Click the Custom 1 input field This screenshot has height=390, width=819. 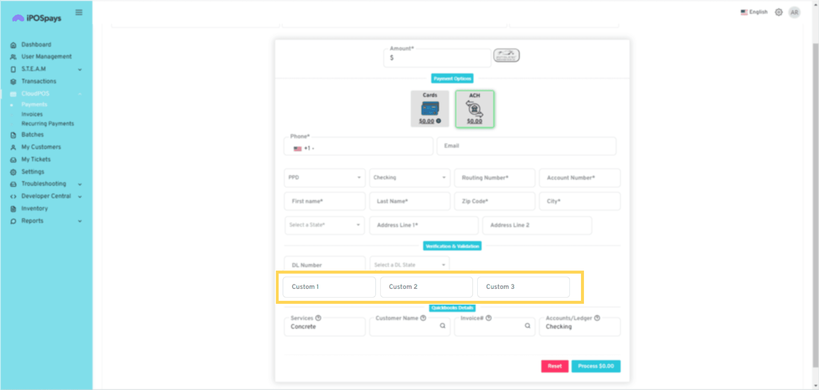tap(329, 287)
